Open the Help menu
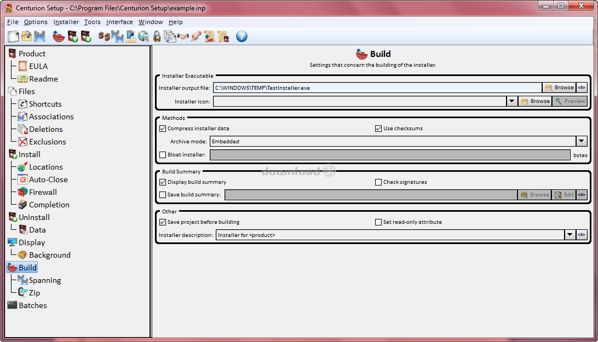This screenshot has width=598, height=342. click(176, 22)
